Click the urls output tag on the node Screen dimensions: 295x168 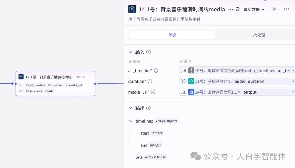49,91
